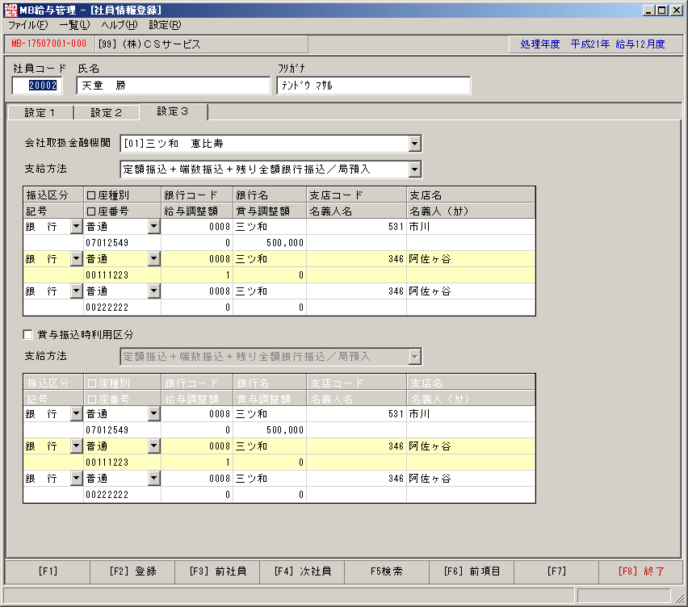Open the 一覧(L) menu
The image size is (688, 607).
pyautogui.click(x=74, y=25)
